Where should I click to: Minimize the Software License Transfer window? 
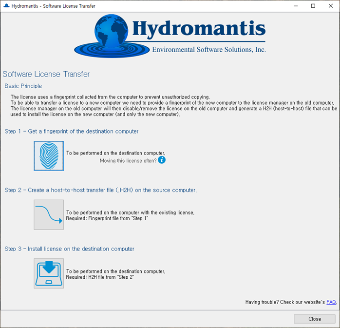(x=296, y=6)
